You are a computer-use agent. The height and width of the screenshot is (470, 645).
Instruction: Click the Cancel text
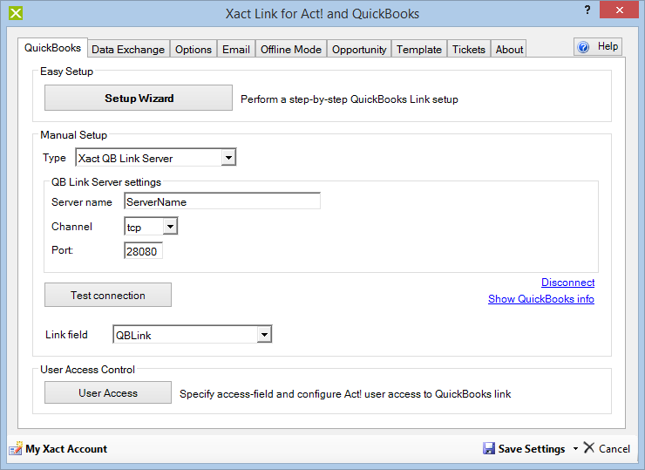coord(614,448)
